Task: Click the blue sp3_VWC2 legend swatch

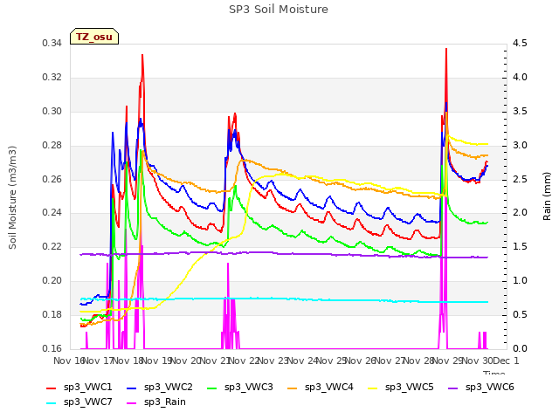Action: [132, 388]
